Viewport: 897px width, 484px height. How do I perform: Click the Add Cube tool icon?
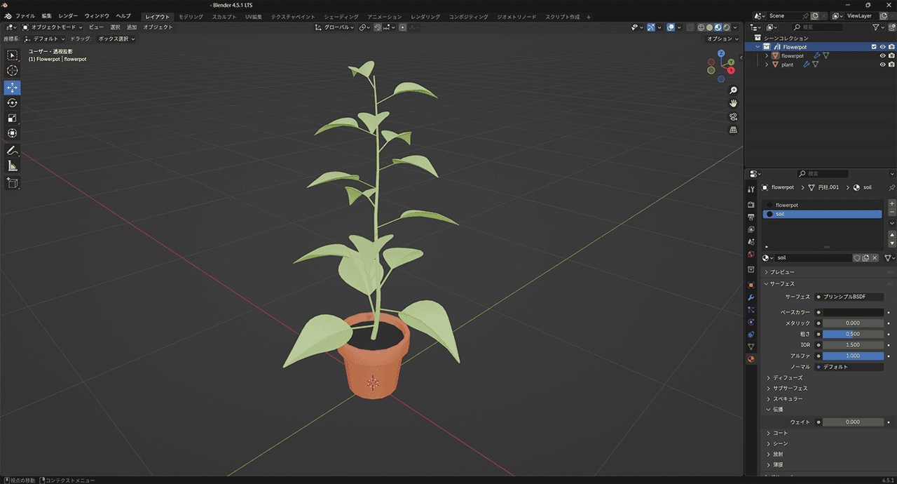pos(12,183)
